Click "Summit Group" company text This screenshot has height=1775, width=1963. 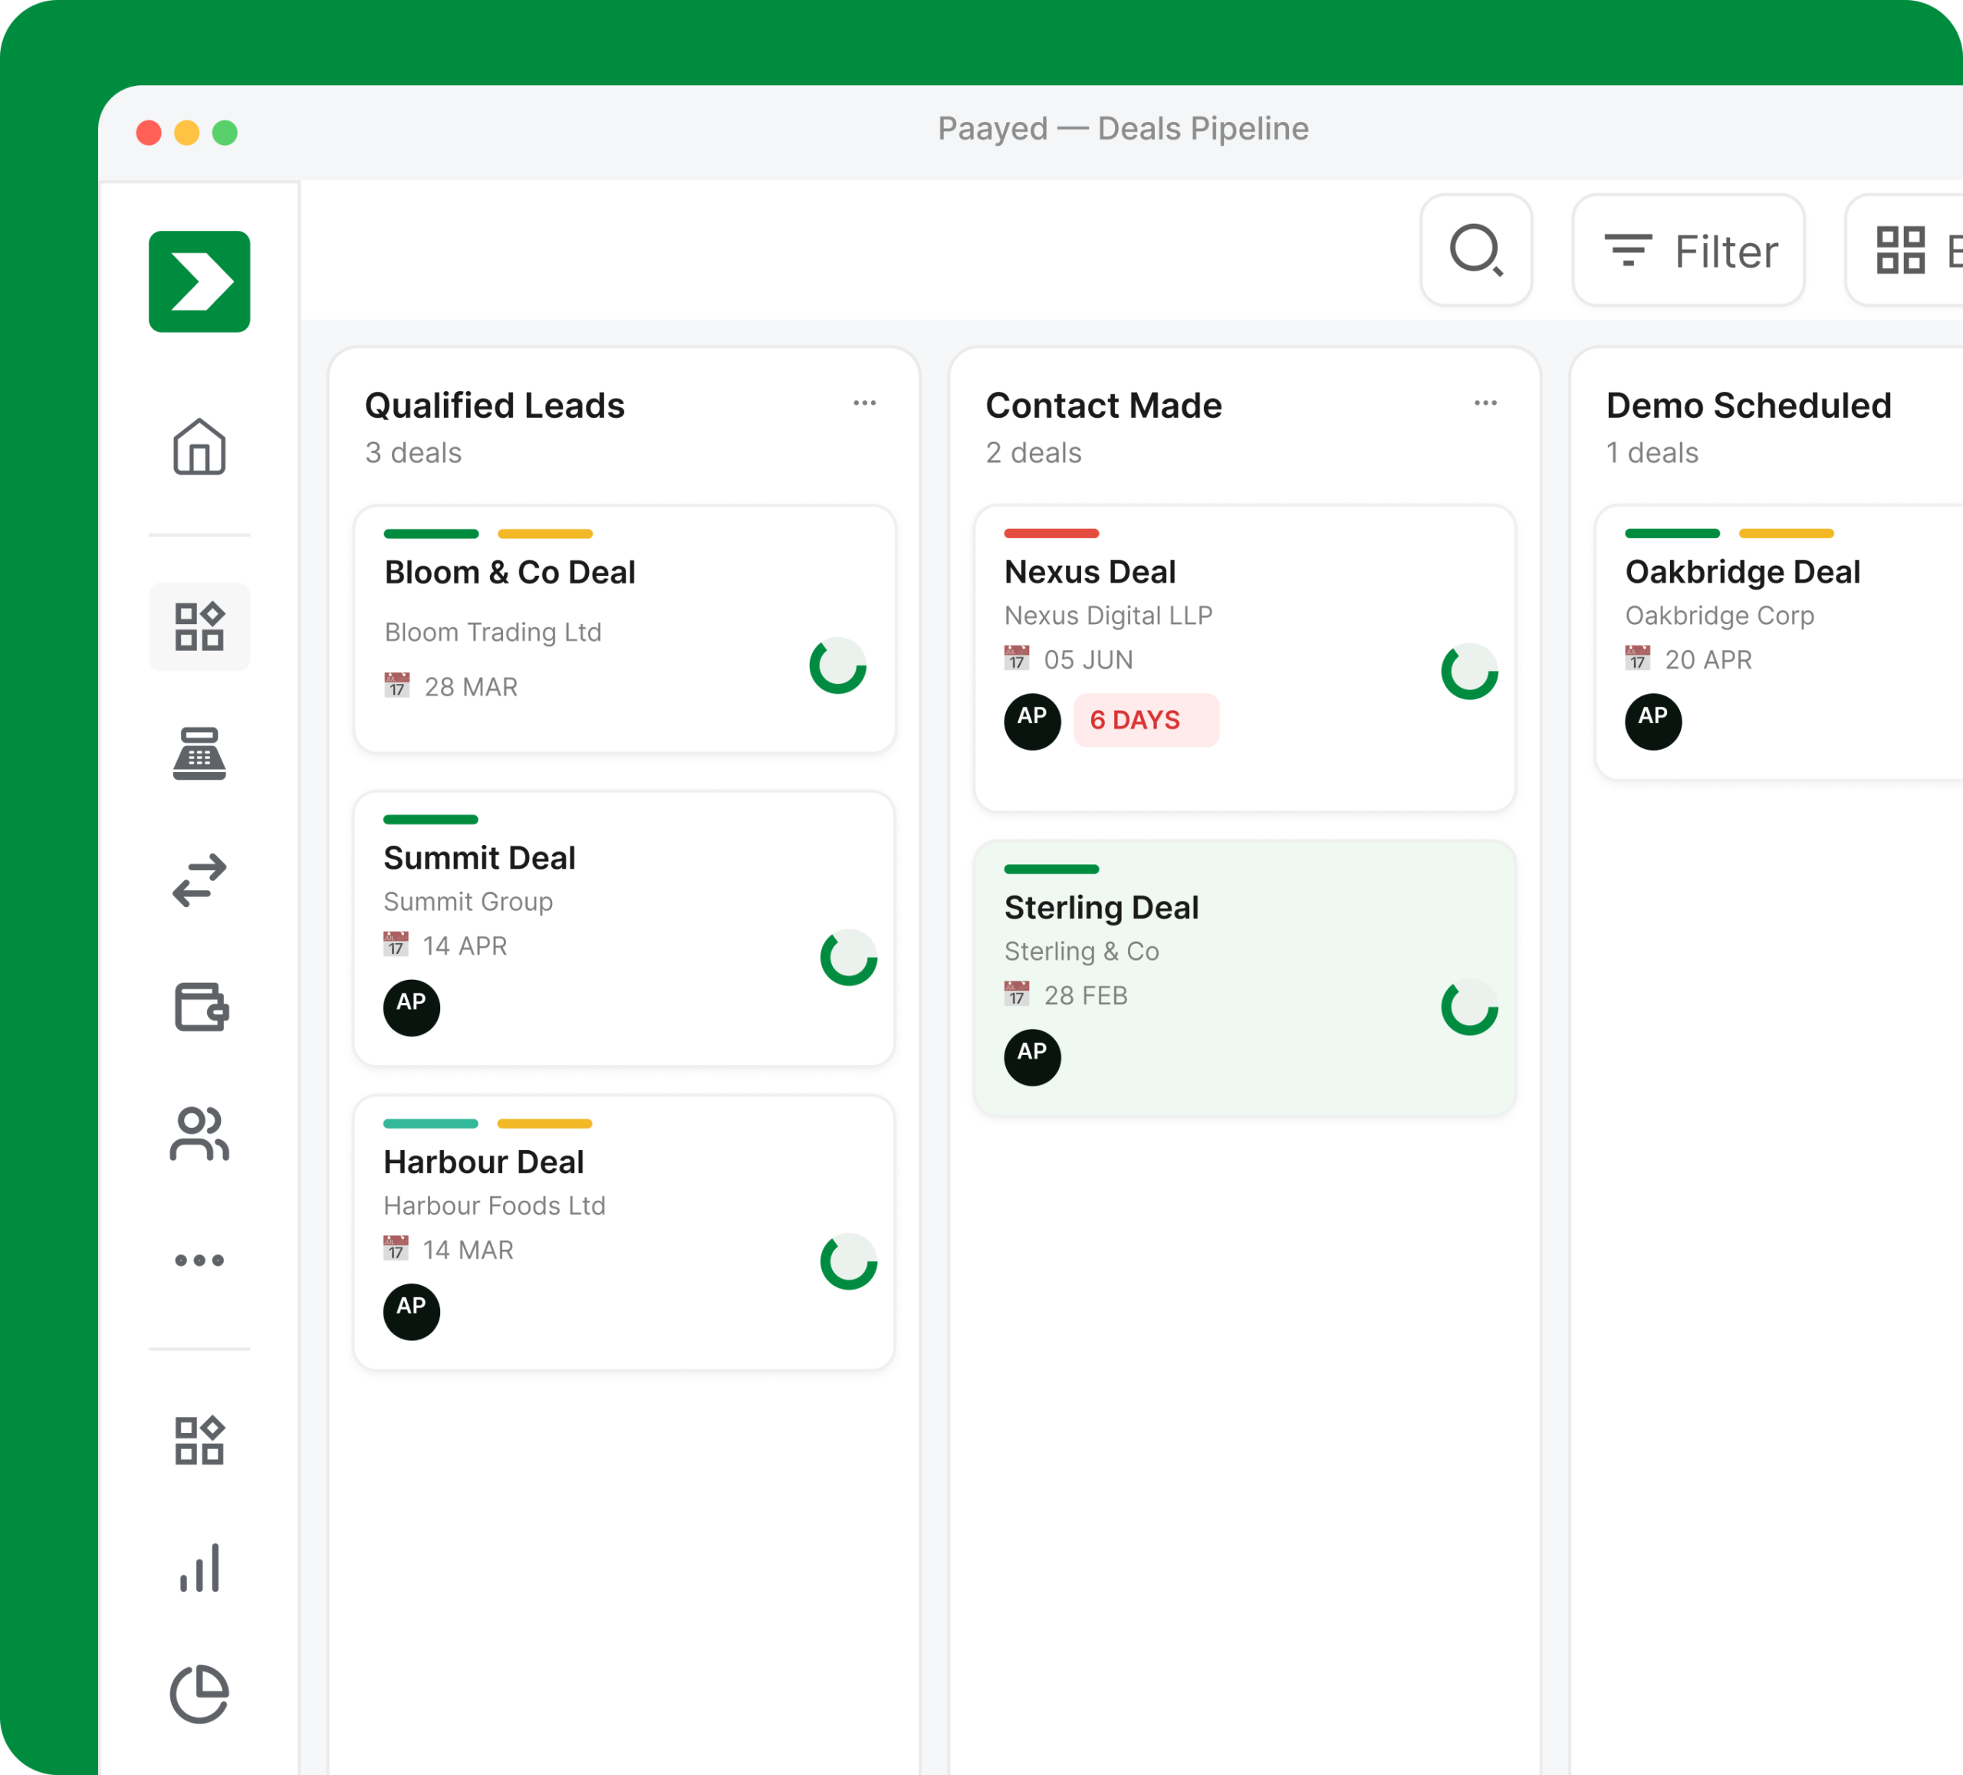tap(468, 902)
